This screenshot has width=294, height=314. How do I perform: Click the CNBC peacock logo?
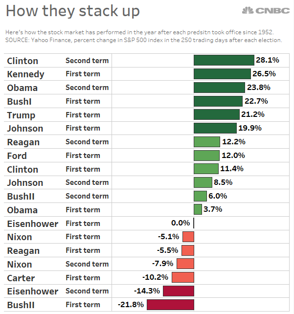(x=248, y=10)
